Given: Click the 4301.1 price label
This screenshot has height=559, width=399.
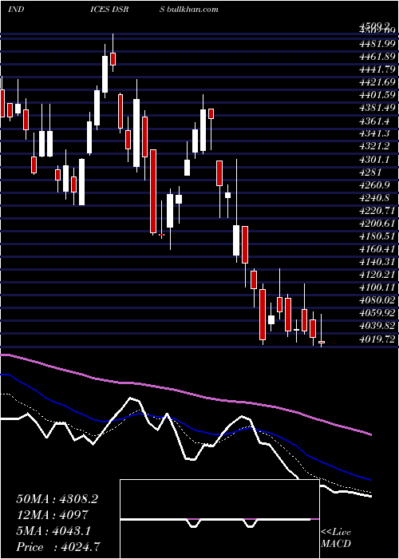Looking at the screenshot, I should 375,160.
